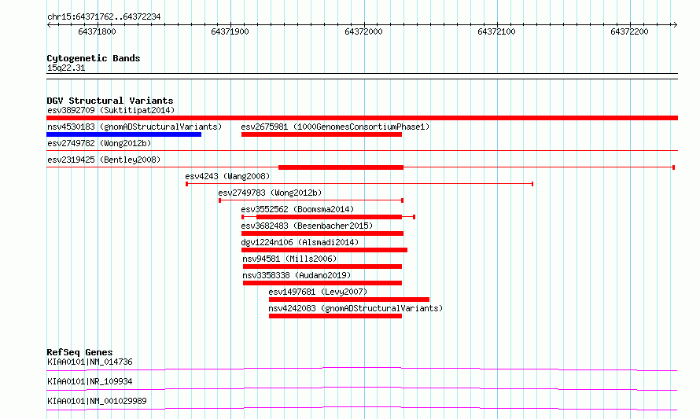Select the esv3892709 full-width red bar
This screenshot has height=419, width=700.
[362, 118]
